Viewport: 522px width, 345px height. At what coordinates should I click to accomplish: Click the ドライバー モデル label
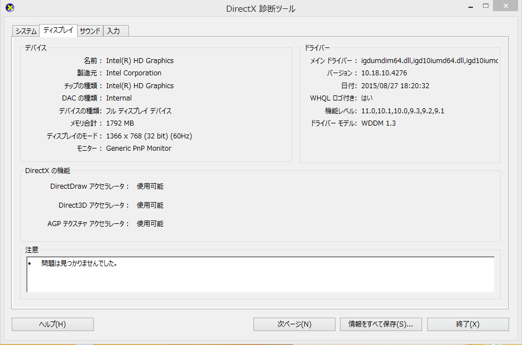(x=333, y=123)
